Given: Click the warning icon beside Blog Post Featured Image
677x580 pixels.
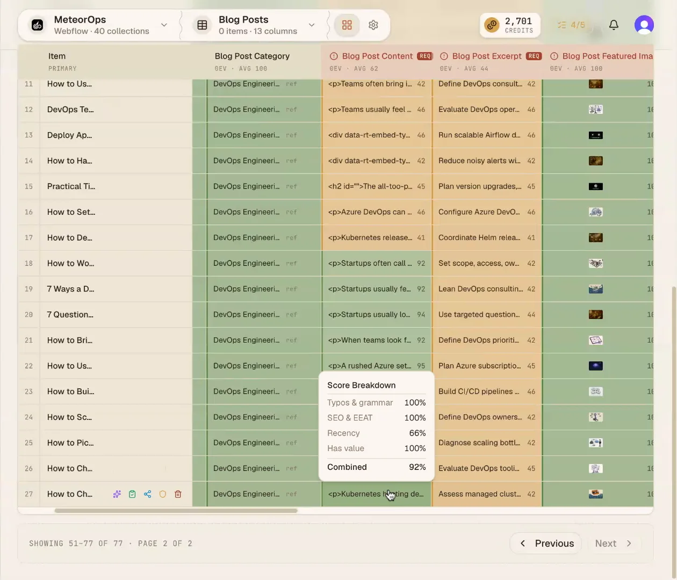Looking at the screenshot, I should point(554,56).
